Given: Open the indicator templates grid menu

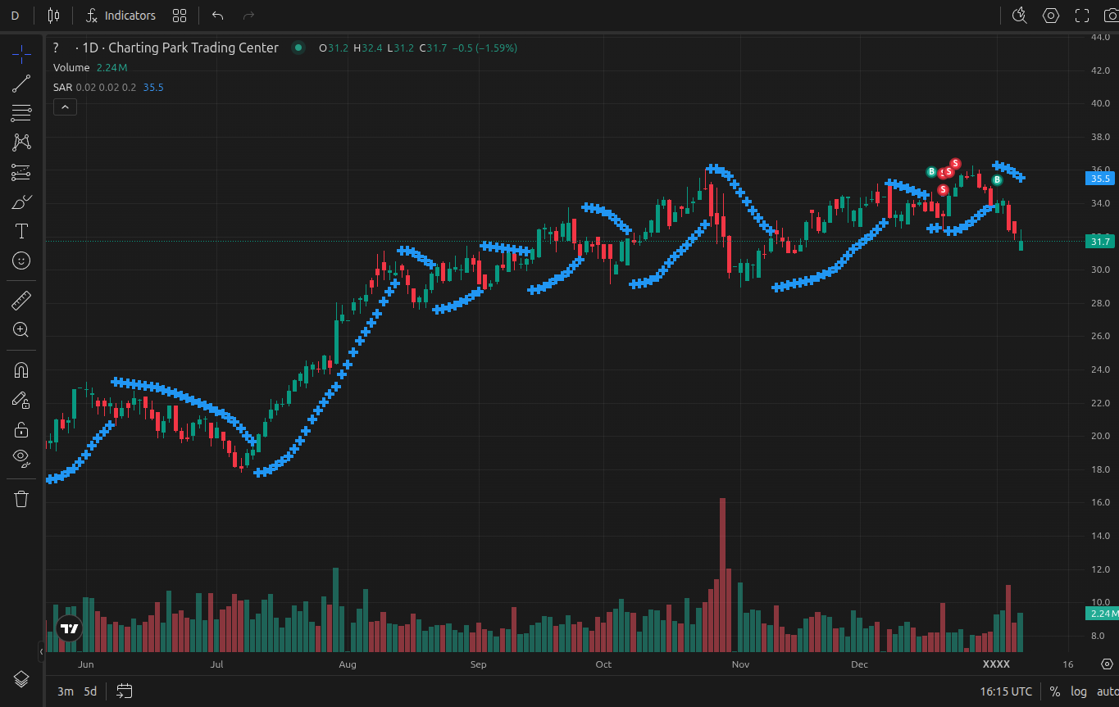Looking at the screenshot, I should 180,16.
